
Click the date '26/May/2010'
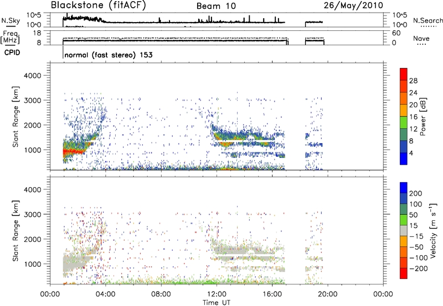[353, 6]
